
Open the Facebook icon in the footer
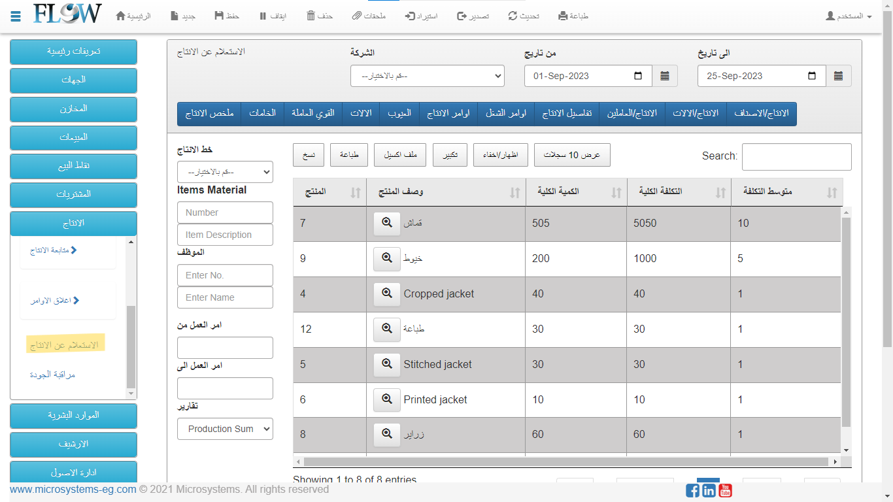(x=692, y=490)
